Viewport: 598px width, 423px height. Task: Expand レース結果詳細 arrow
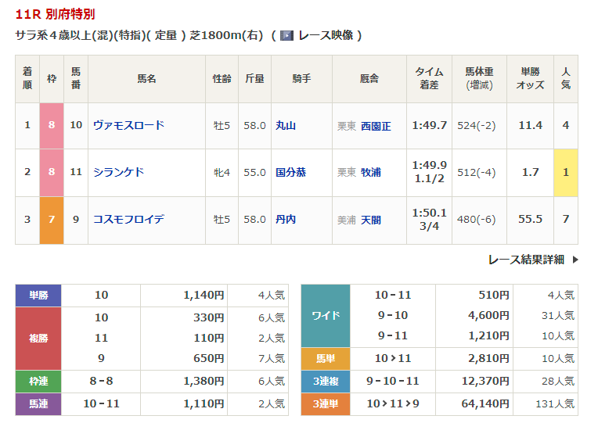pyautogui.click(x=575, y=260)
